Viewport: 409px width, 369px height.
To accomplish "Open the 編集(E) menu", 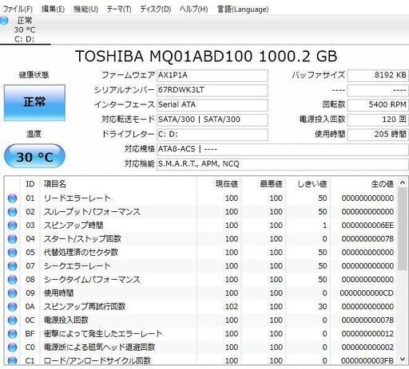I will tap(53, 9).
